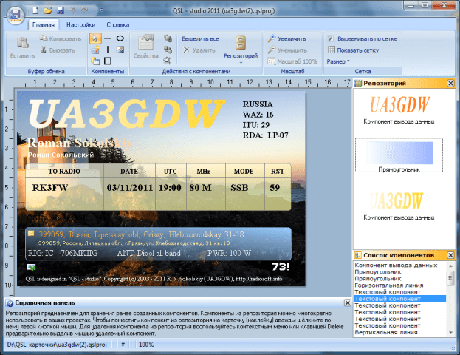Screen dimensions: 460x355
Task: Close the Справочная панель
Action: click(347, 302)
